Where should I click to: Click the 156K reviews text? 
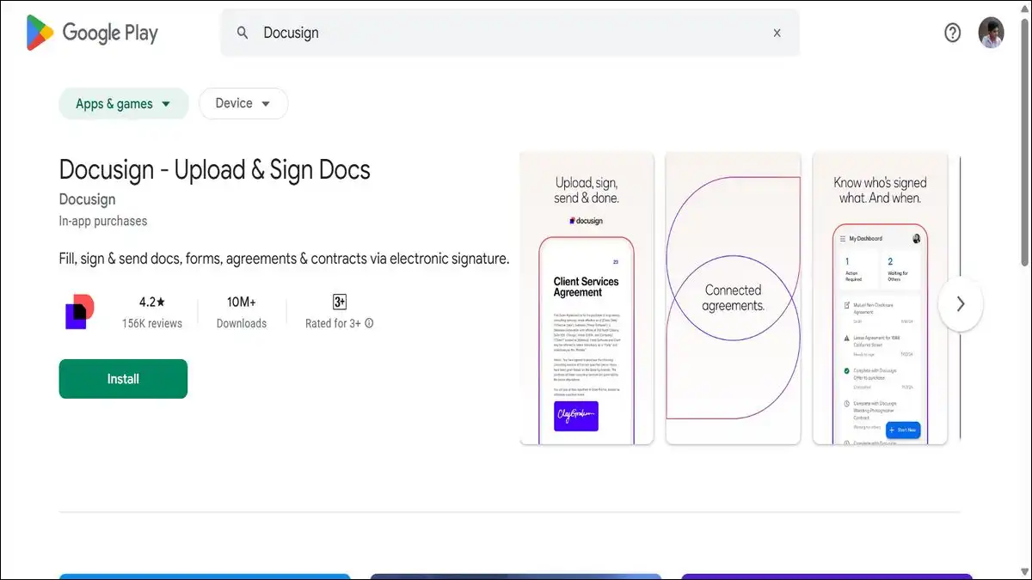(x=151, y=324)
